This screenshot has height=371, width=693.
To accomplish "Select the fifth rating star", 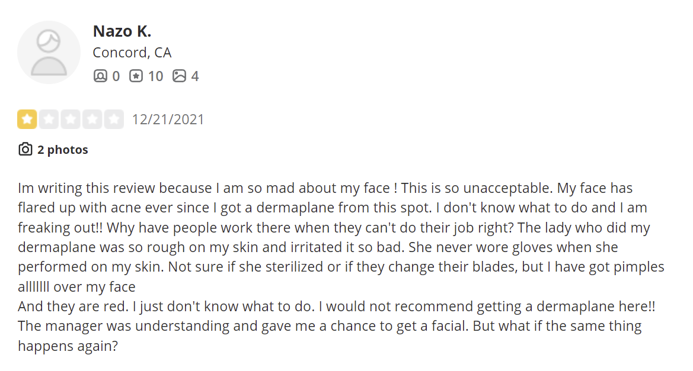I will pos(114,119).
